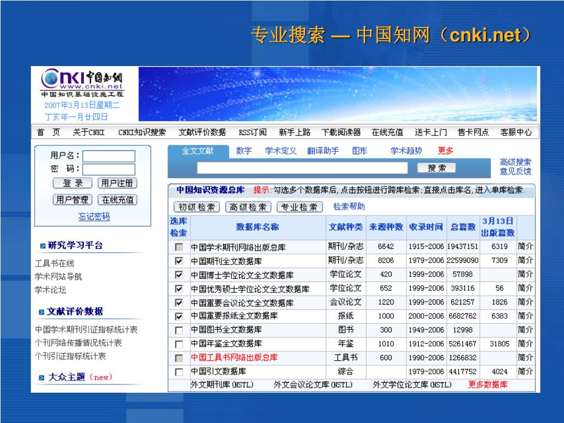Check the 中国图书全文数据库 checkbox
Image resolution: width=564 pixels, height=423 pixels.
179,330
